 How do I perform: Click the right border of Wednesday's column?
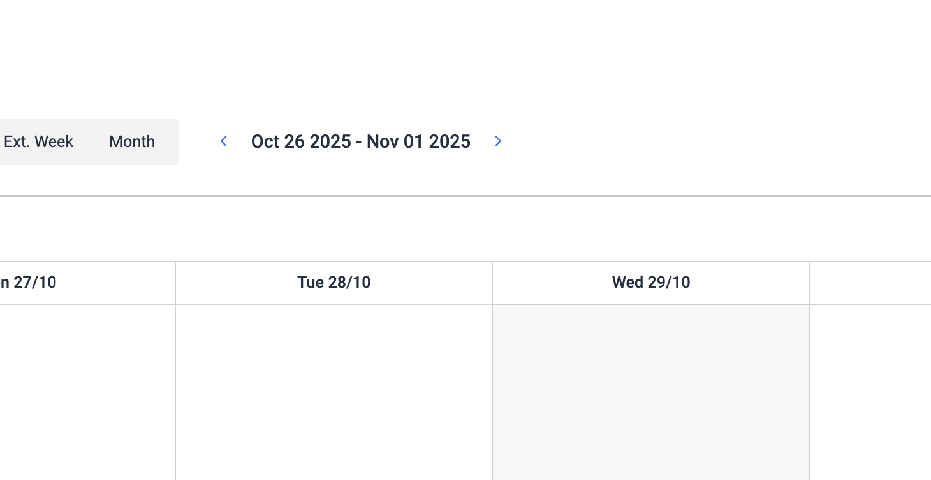(809, 392)
